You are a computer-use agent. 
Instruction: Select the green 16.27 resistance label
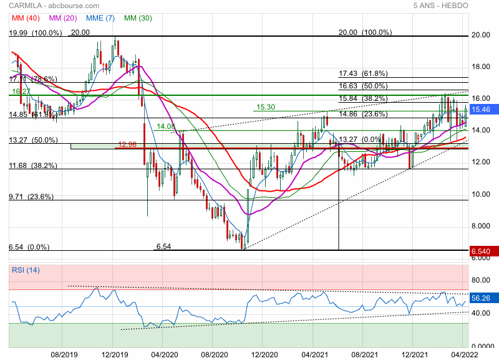tap(21, 91)
